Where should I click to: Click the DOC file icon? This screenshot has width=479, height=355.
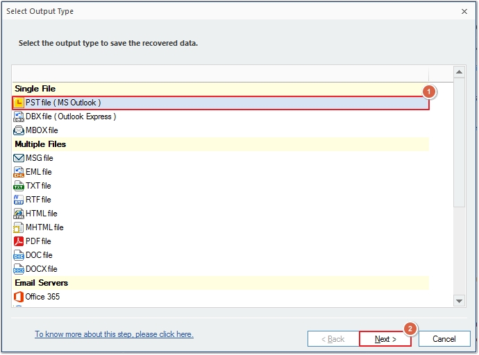pyautogui.click(x=19, y=255)
